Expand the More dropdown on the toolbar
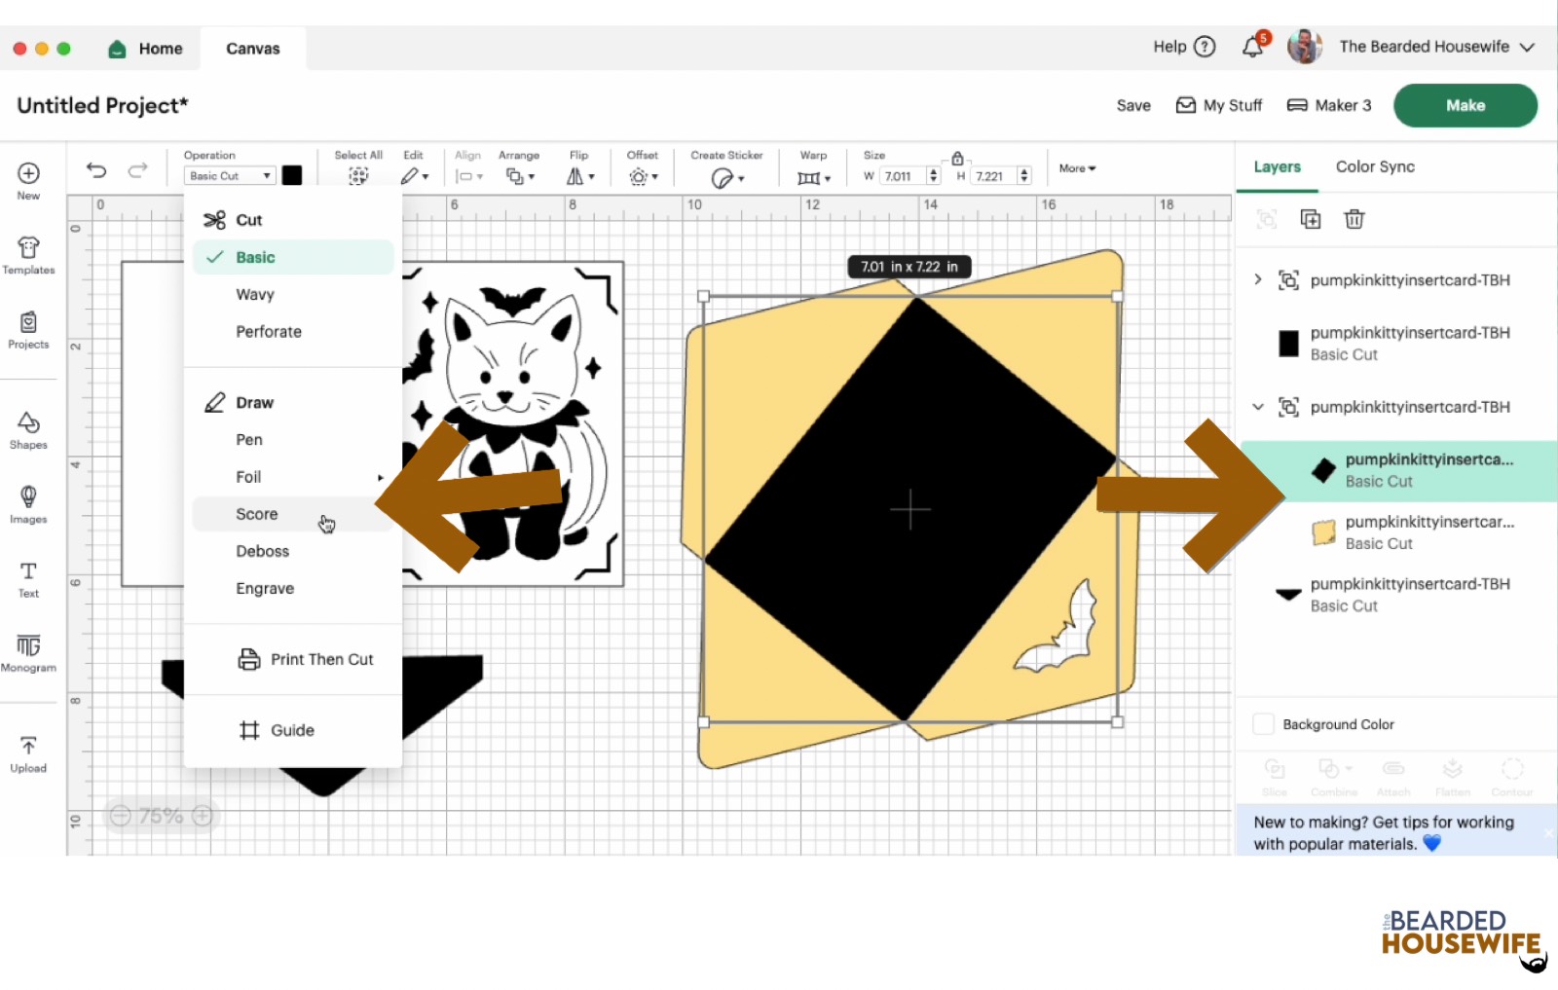 (1075, 167)
